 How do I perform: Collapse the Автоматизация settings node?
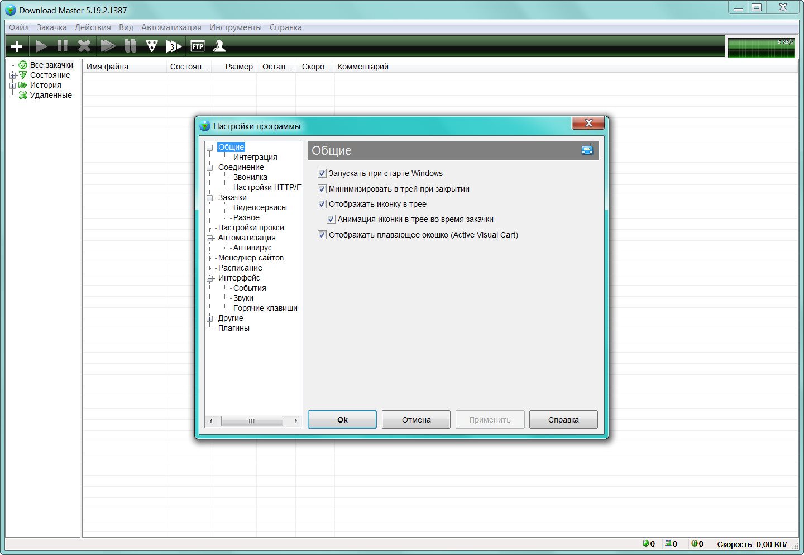[x=210, y=238]
